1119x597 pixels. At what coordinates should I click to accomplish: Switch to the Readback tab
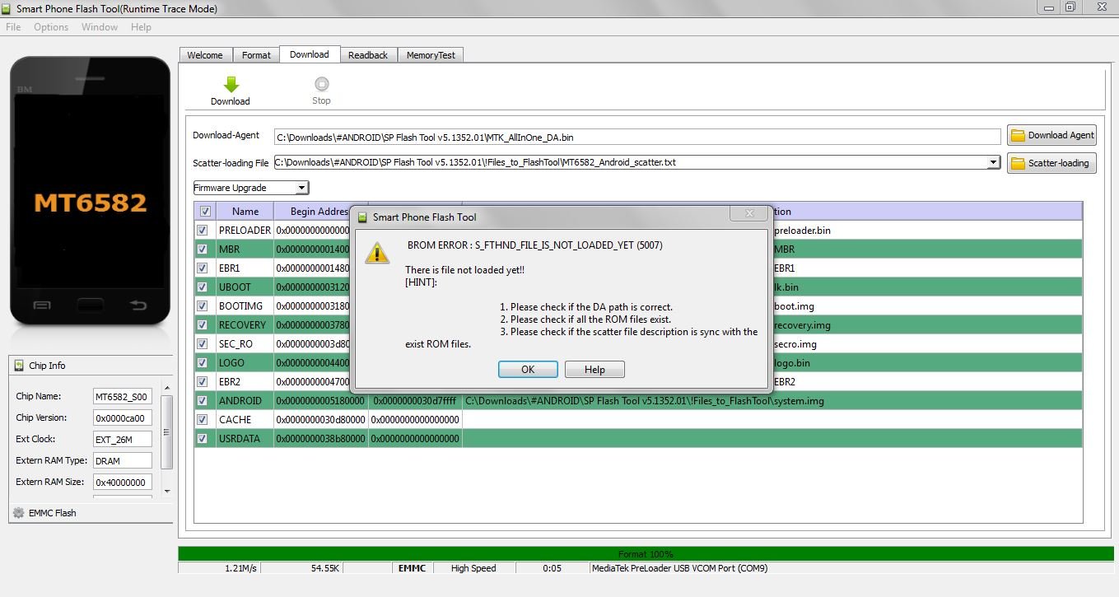pos(368,55)
